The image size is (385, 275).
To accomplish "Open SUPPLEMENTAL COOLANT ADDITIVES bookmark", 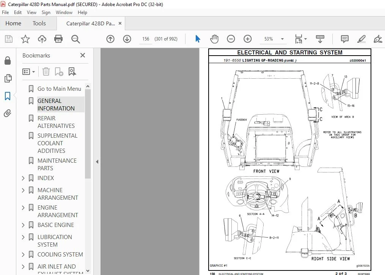I will tap(57, 143).
